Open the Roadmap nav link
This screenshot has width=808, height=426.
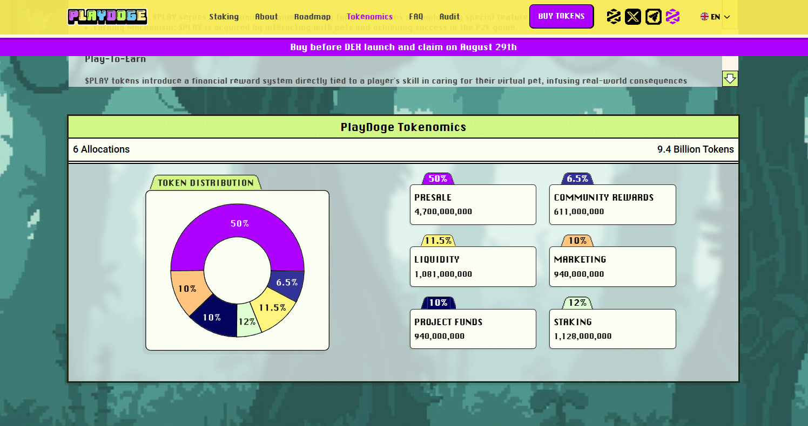coord(312,17)
